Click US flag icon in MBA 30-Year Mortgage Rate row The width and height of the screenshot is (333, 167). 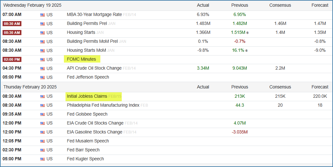point(43,15)
